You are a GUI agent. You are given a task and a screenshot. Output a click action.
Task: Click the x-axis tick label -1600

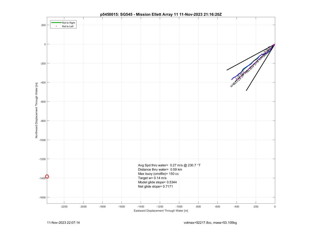click(122, 207)
